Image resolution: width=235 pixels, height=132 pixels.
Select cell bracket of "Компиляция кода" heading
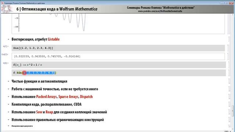pos(229,104)
